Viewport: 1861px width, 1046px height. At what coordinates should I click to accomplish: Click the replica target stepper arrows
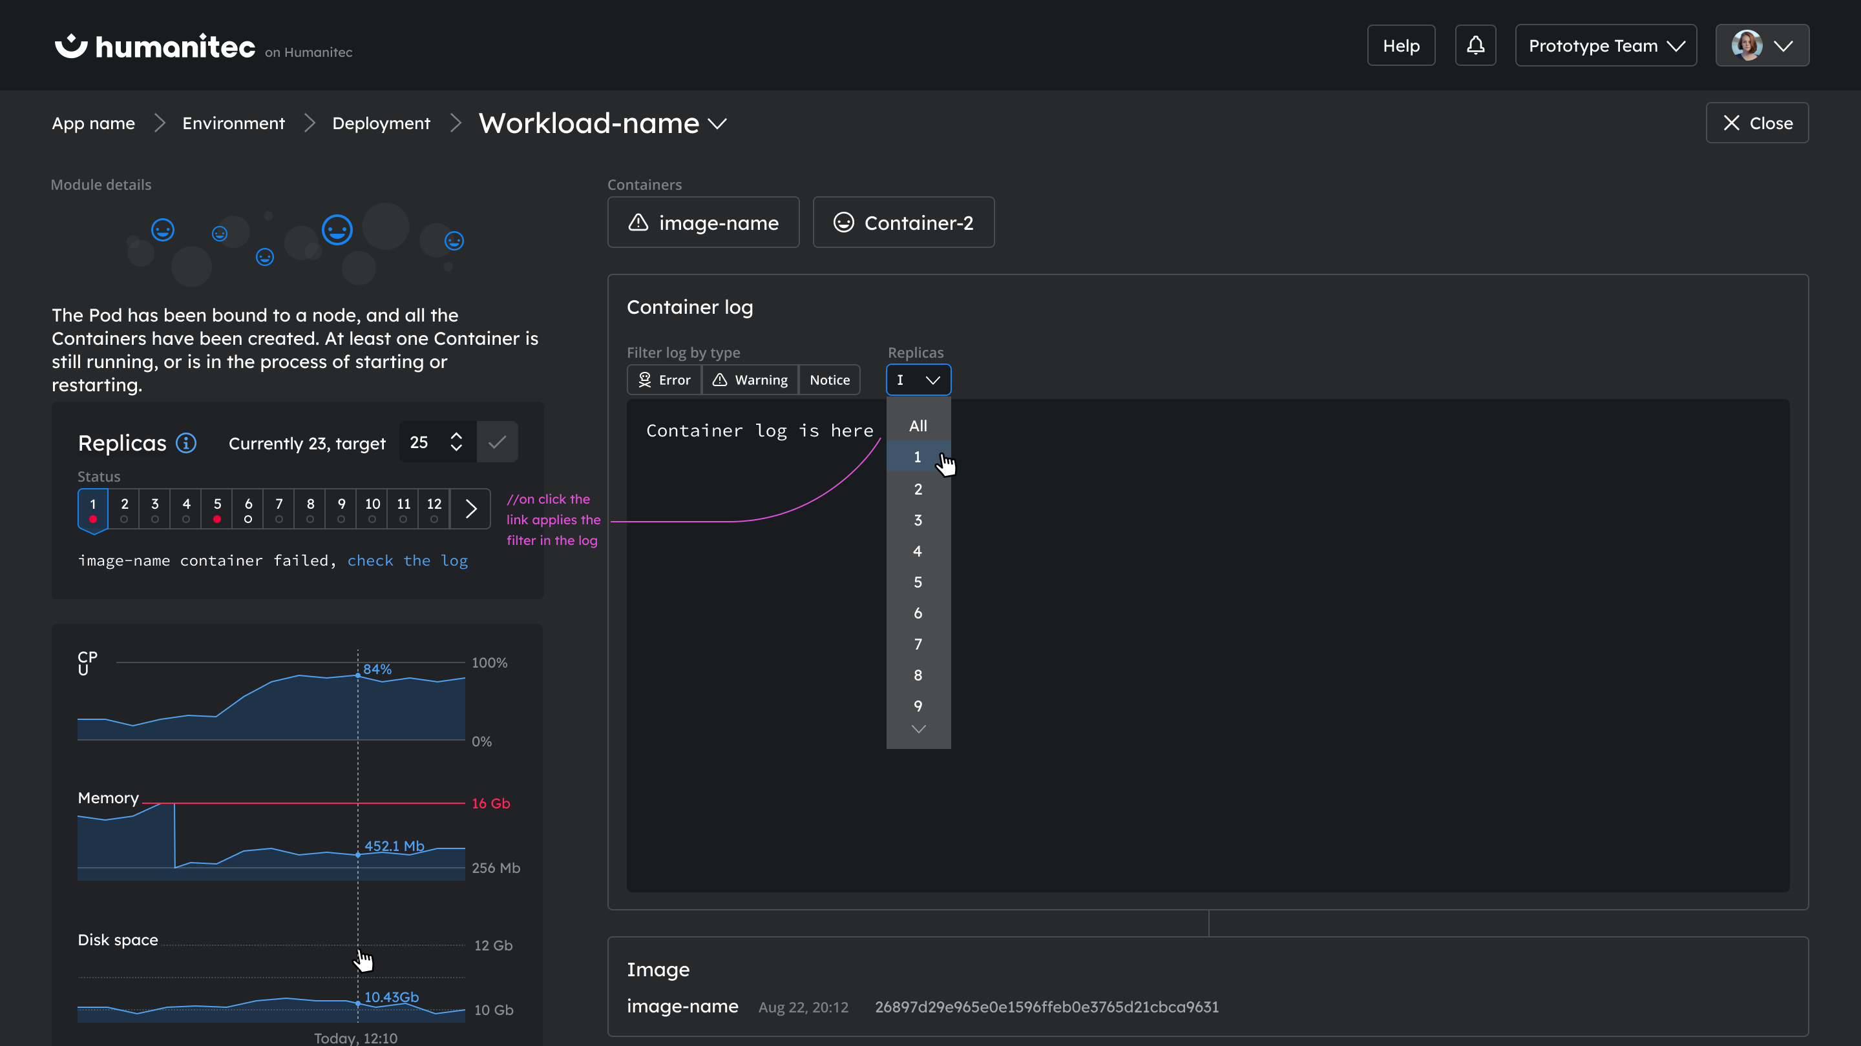tap(456, 442)
